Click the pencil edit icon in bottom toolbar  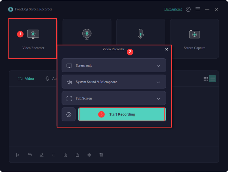[x=42, y=155]
